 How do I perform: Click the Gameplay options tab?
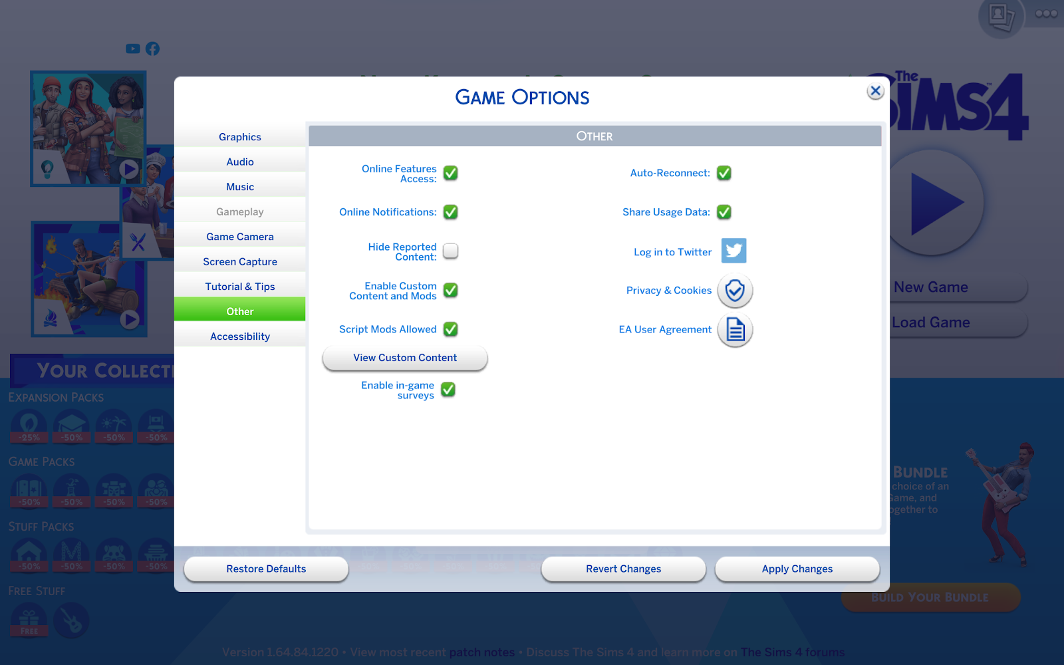240,211
